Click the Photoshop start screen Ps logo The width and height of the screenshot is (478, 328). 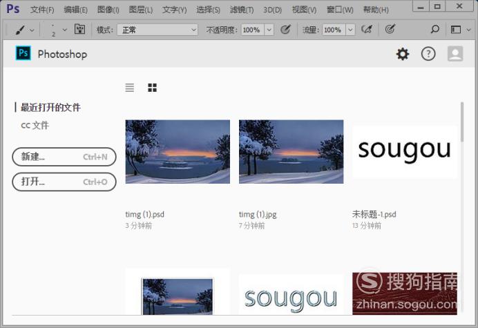[x=23, y=53]
